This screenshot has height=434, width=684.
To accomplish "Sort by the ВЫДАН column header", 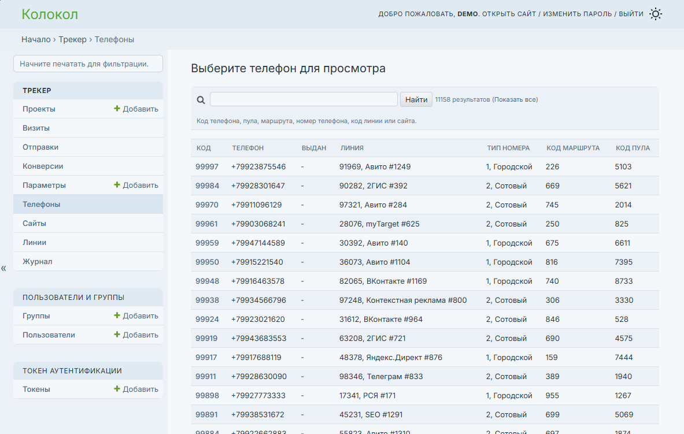I will (313, 149).
